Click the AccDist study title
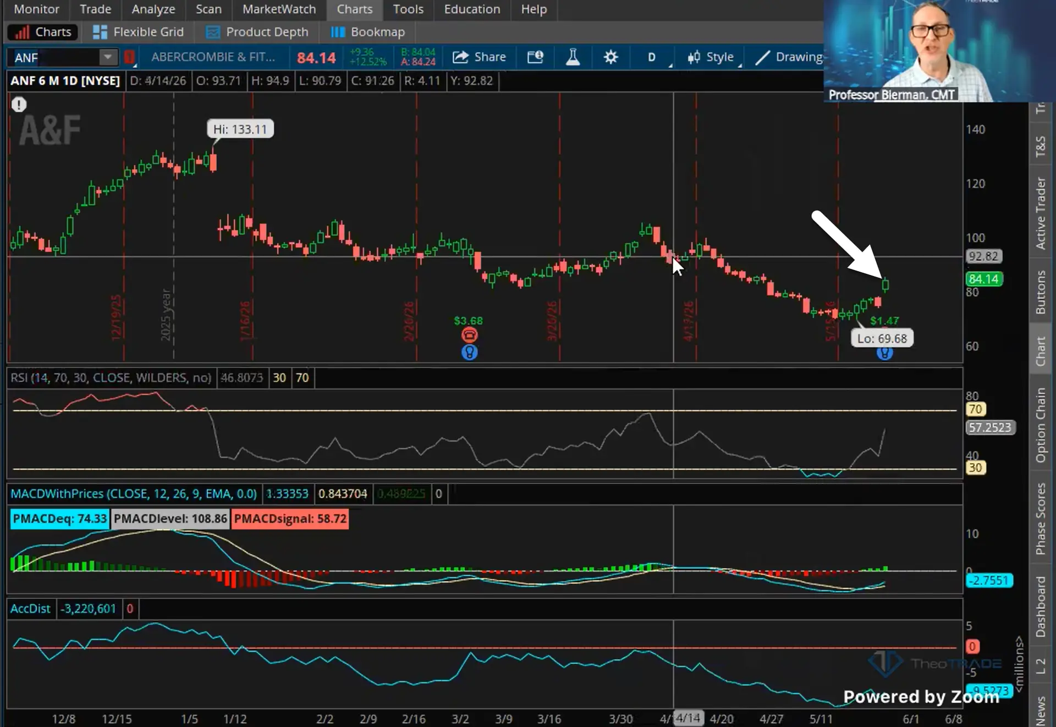1056x727 pixels. [30, 609]
